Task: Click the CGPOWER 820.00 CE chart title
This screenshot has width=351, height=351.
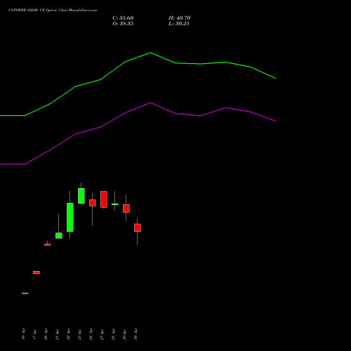Action: click(x=53, y=11)
